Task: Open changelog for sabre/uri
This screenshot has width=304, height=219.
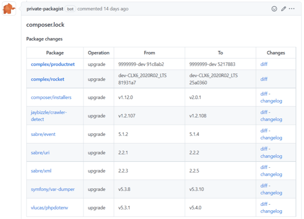Action: 271,156
